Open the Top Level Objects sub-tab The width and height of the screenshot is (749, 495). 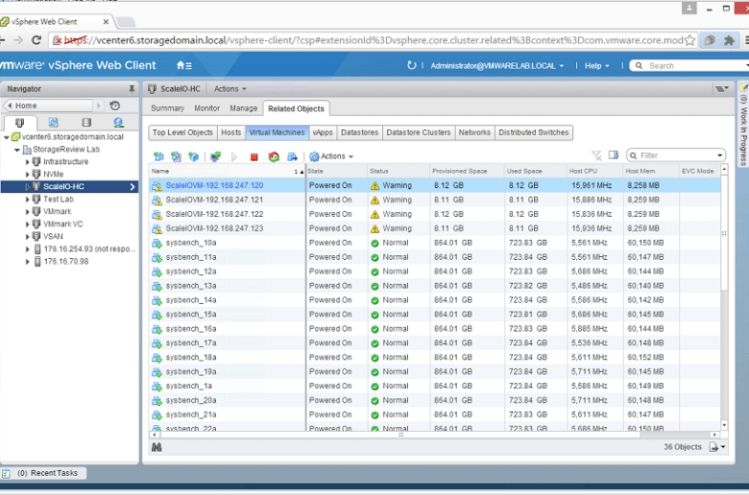point(182,132)
